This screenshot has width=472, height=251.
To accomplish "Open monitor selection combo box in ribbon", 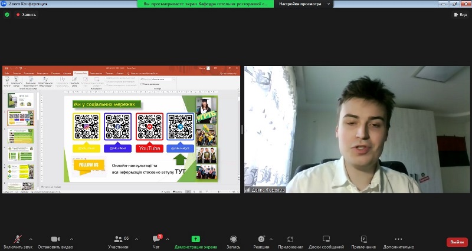I will [x=163, y=79].
